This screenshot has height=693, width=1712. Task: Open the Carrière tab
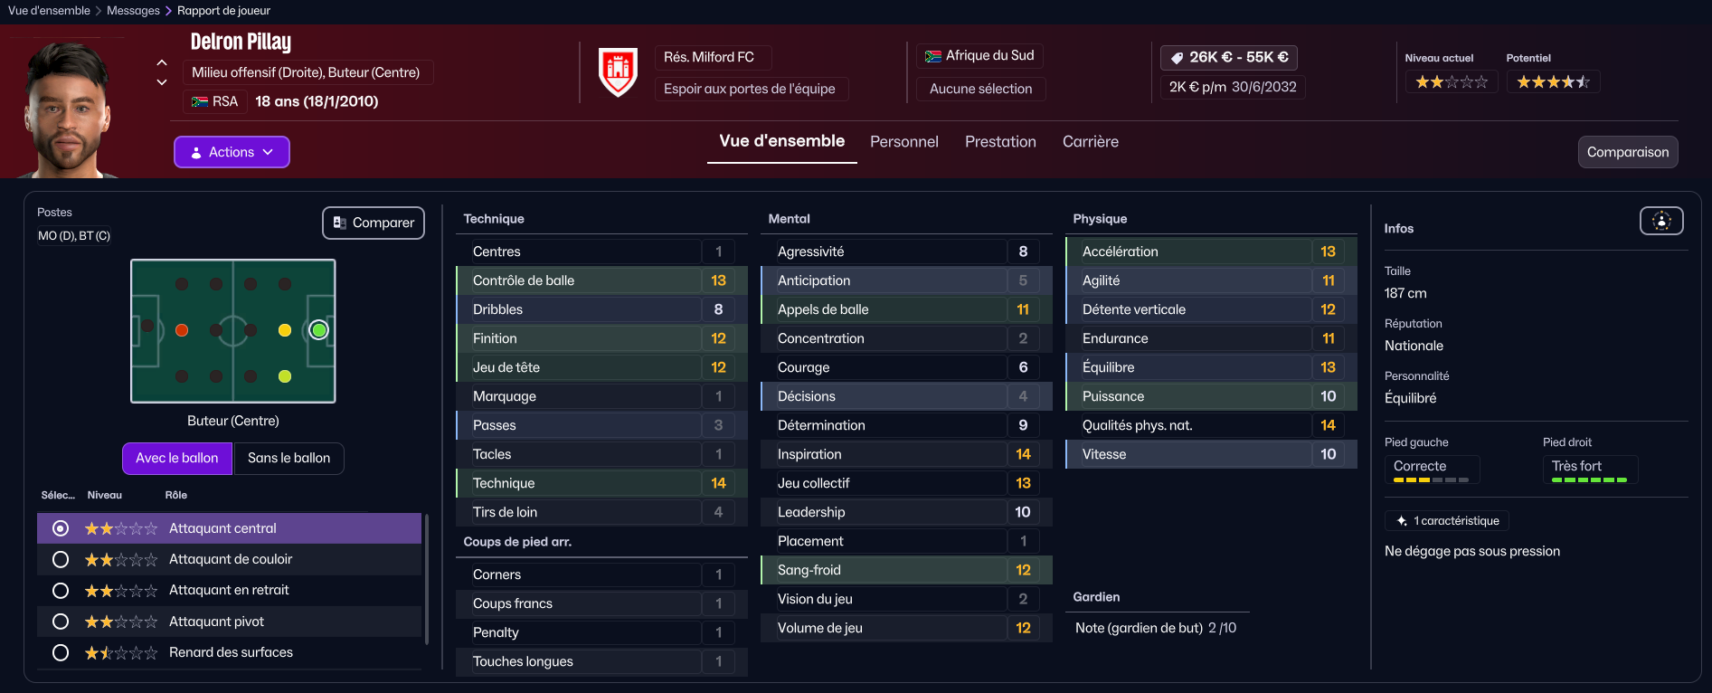click(1090, 142)
